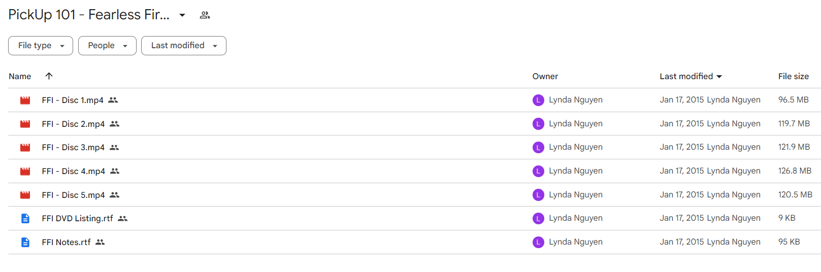
Task: Select the FFI - Disc 5.mp4 file name
Action: (73, 195)
